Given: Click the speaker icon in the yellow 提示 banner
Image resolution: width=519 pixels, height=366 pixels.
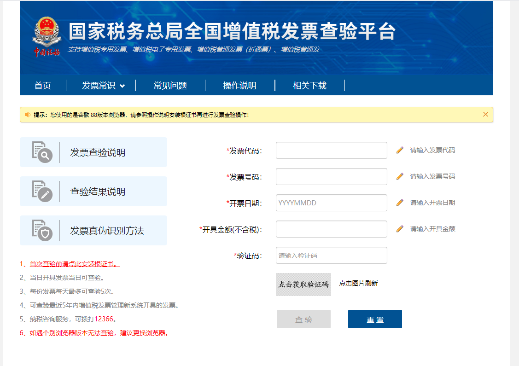Looking at the screenshot, I should click(x=28, y=115).
